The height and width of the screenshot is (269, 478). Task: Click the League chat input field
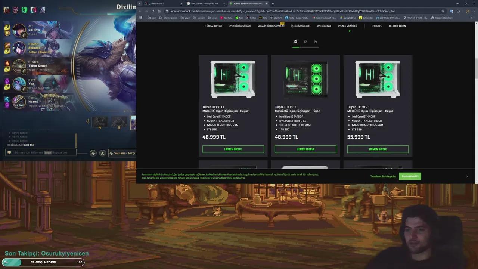click(x=41, y=152)
